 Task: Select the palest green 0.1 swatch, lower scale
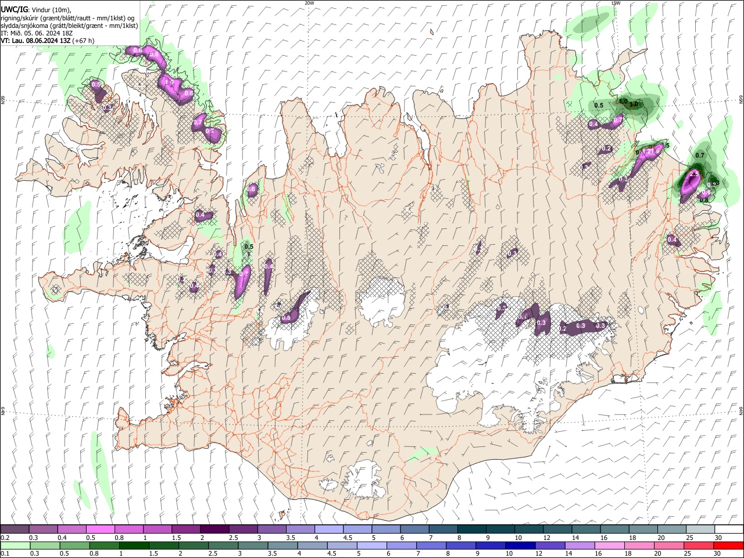click(15, 545)
